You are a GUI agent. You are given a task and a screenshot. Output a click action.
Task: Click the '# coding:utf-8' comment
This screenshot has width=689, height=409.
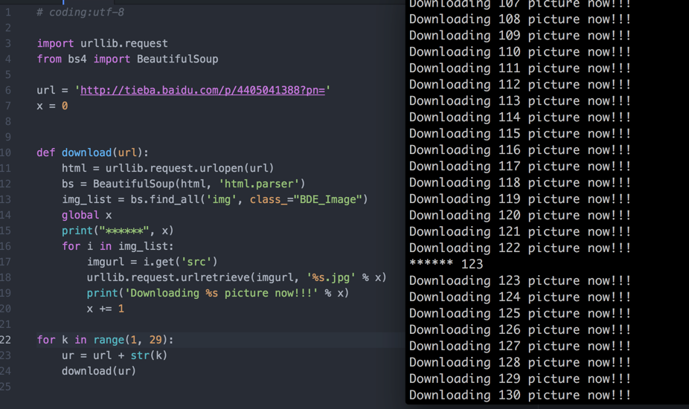[x=80, y=13]
